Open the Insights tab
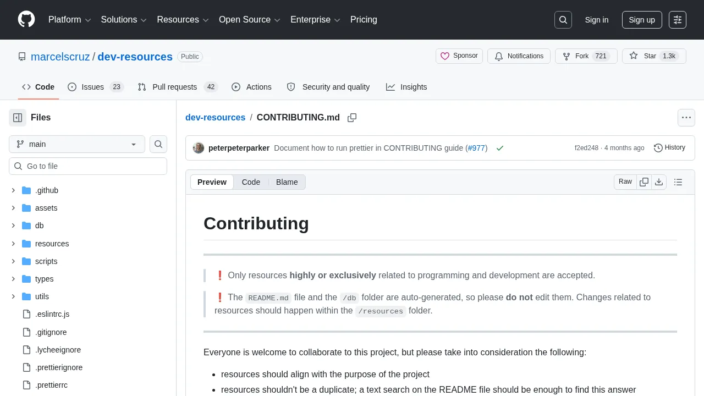Image resolution: width=704 pixels, height=396 pixels. coord(406,87)
